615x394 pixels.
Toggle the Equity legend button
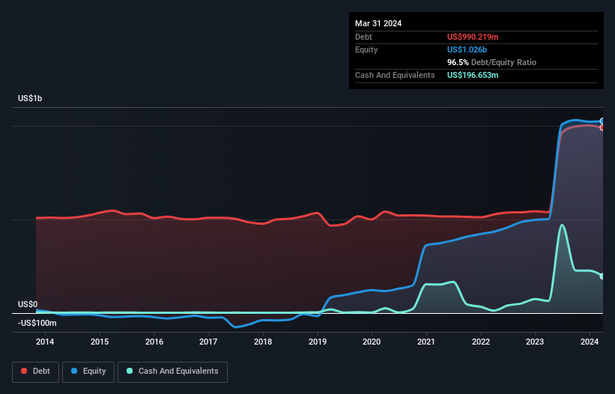pyautogui.click(x=88, y=372)
